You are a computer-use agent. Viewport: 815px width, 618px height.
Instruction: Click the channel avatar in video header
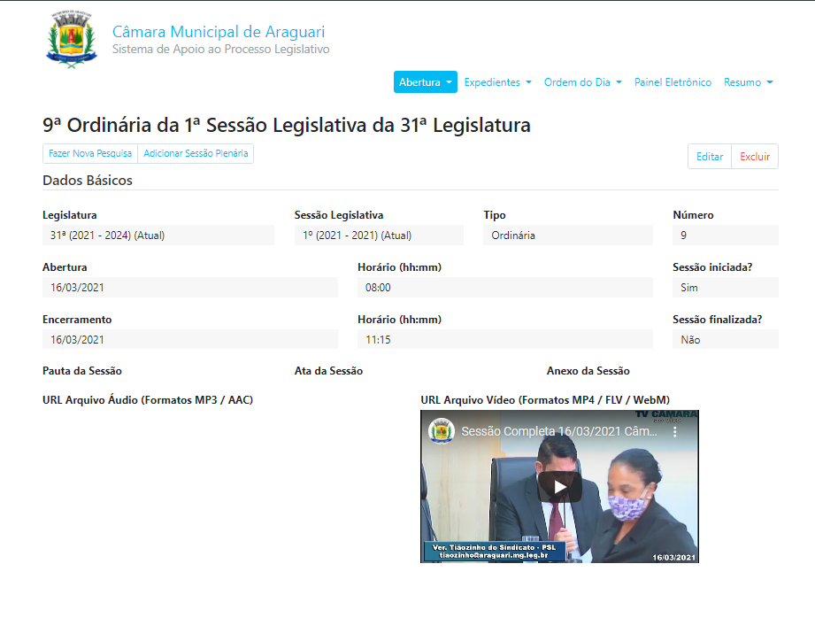coord(441,432)
